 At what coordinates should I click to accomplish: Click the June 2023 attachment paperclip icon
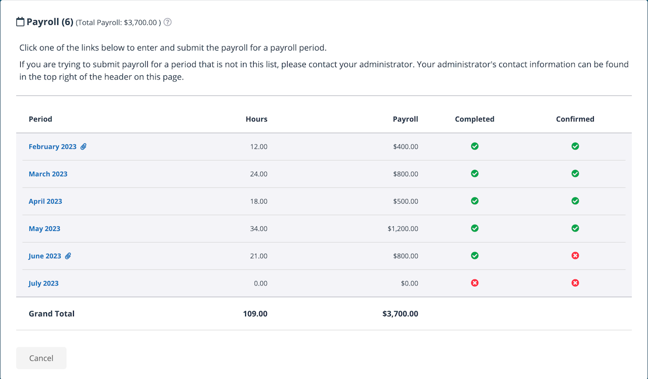[x=68, y=256]
